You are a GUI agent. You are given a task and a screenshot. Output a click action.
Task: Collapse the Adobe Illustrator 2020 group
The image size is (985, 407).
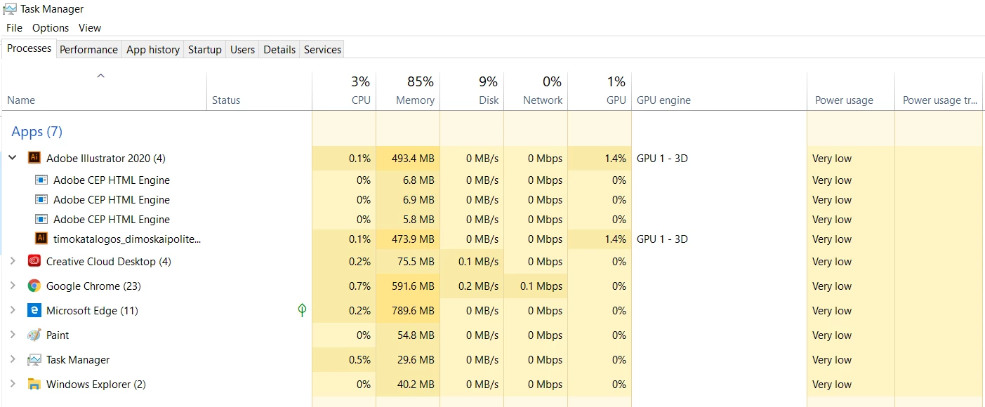(x=12, y=158)
